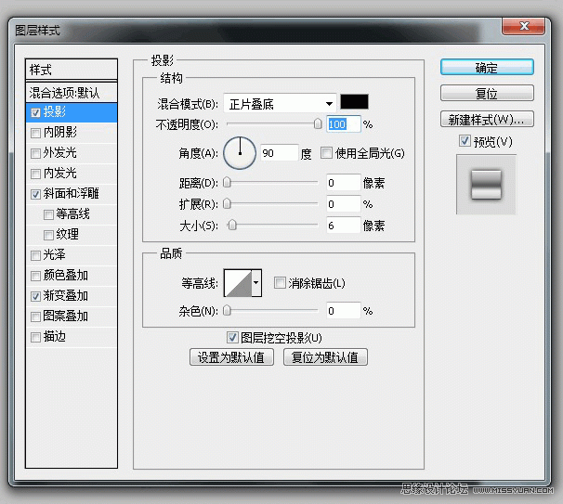This screenshot has height=504, width=563.
Task: Click the 扩展 spread slider handle
Action: 227,204
